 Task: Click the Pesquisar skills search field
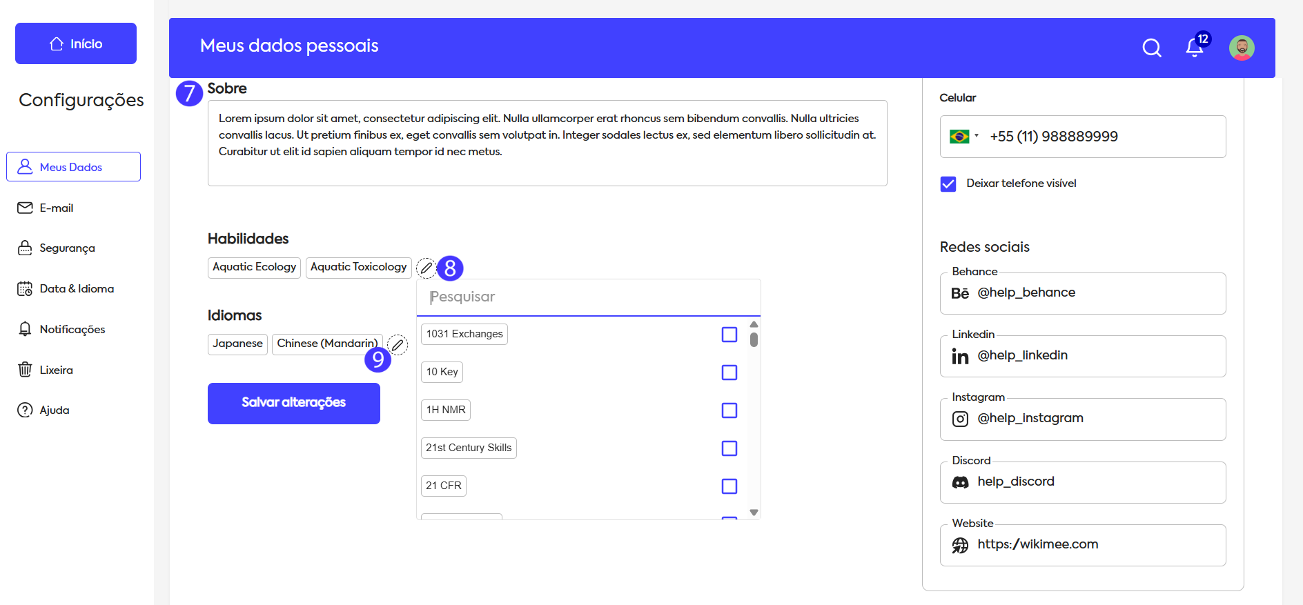point(588,297)
